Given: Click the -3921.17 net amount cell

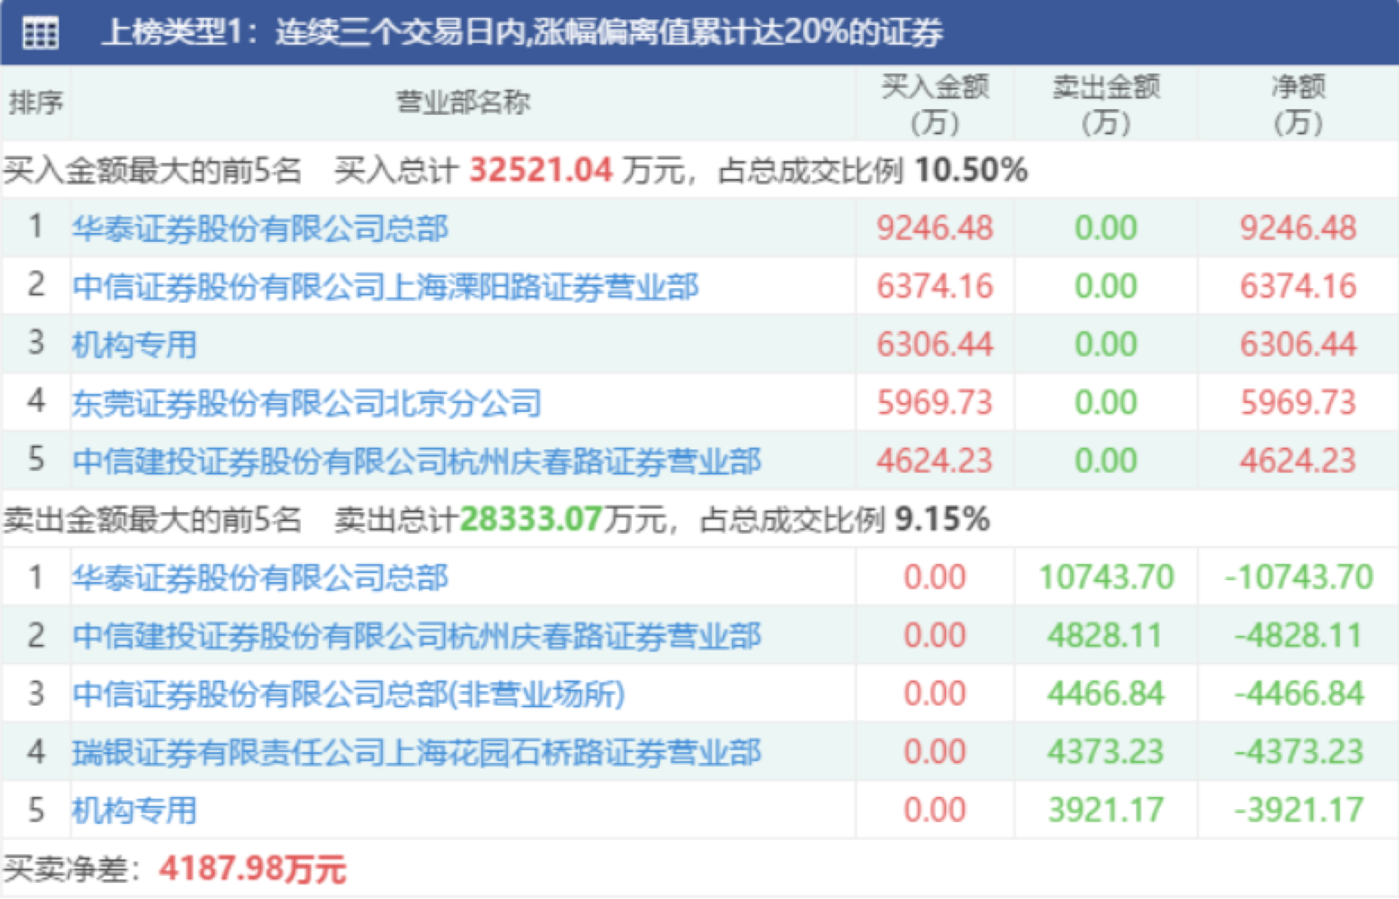Looking at the screenshot, I should pos(1299,811).
